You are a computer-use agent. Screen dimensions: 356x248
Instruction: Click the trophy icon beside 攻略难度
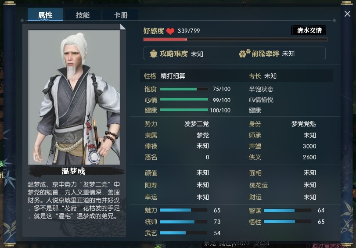point(154,54)
